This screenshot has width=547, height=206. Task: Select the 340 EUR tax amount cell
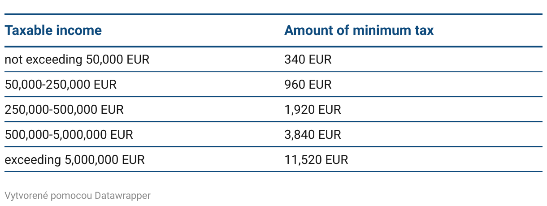pyautogui.click(x=308, y=59)
